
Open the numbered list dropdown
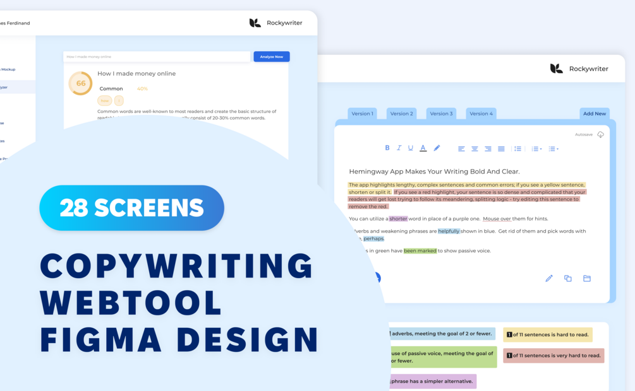click(x=536, y=149)
